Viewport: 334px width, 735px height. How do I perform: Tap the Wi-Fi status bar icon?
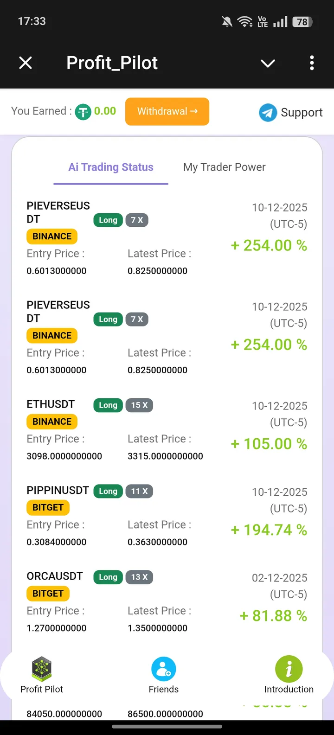(244, 21)
